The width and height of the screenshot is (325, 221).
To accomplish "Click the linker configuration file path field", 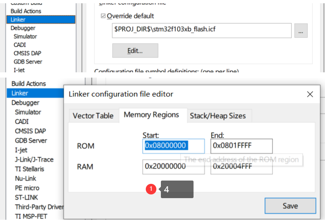I will coord(201,31).
